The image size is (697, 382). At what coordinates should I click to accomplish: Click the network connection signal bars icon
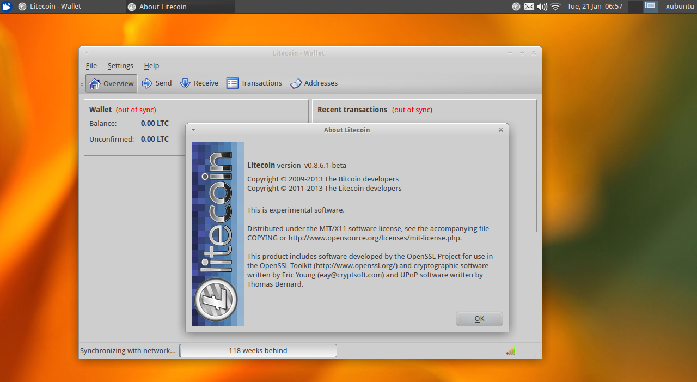[x=511, y=351]
